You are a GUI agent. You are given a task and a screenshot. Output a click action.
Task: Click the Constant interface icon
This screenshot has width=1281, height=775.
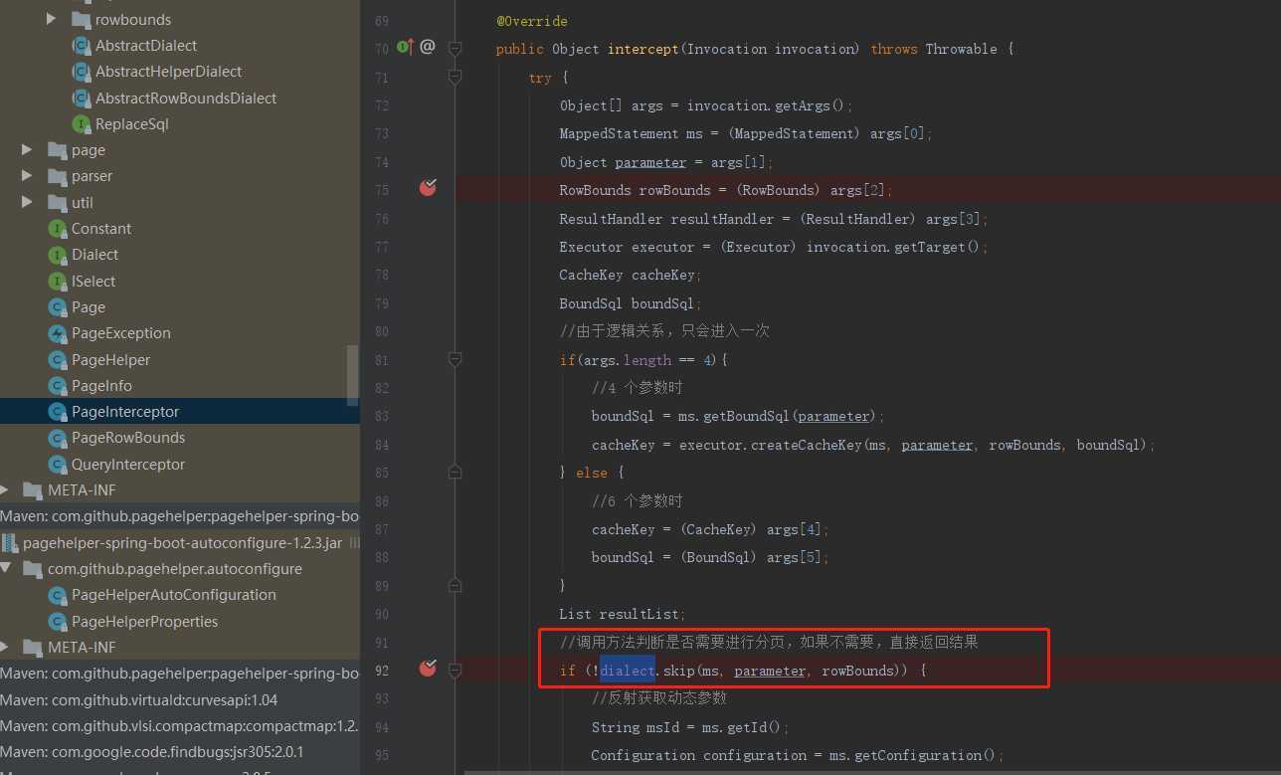pyautogui.click(x=57, y=228)
